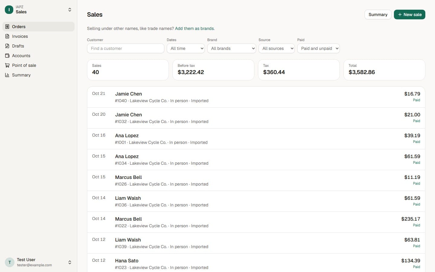Open order #1023 for Hana Sato

coord(256,263)
